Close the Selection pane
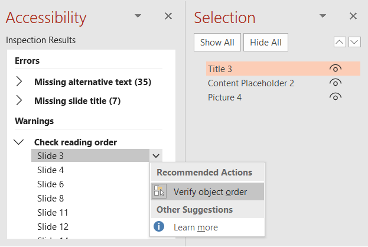 point(353,16)
